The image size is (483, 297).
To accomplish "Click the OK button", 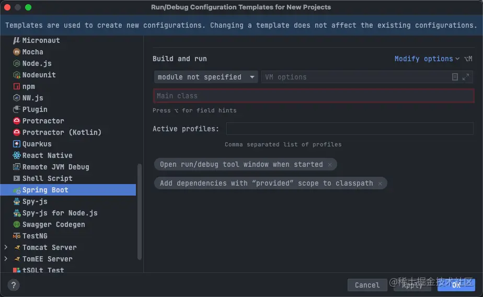I will point(456,285).
